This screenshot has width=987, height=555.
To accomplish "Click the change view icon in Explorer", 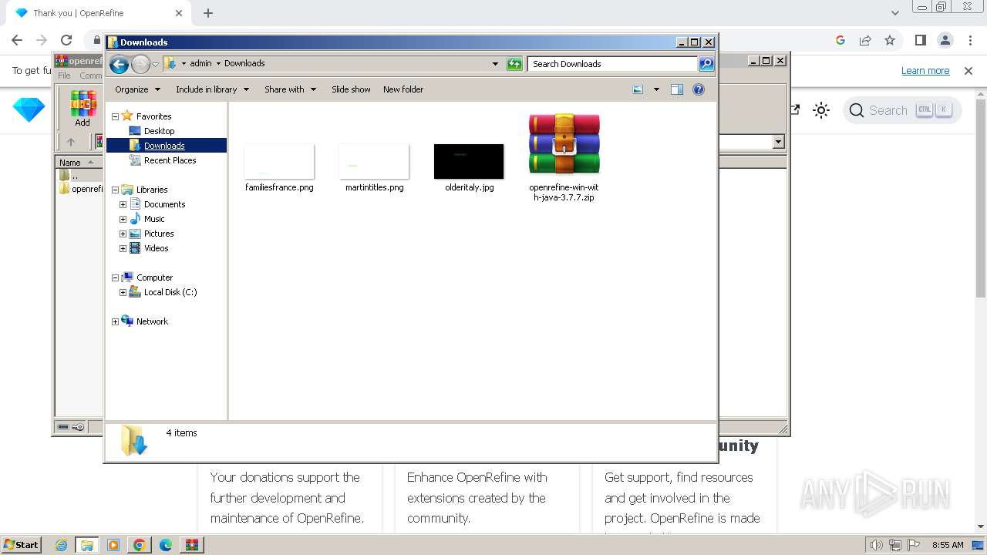I will 638,89.
